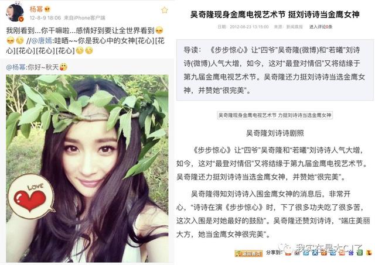Open the @唐嫣 mention link
The width and height of the screenshot is (375, 265).
click(x=42, y=40)
